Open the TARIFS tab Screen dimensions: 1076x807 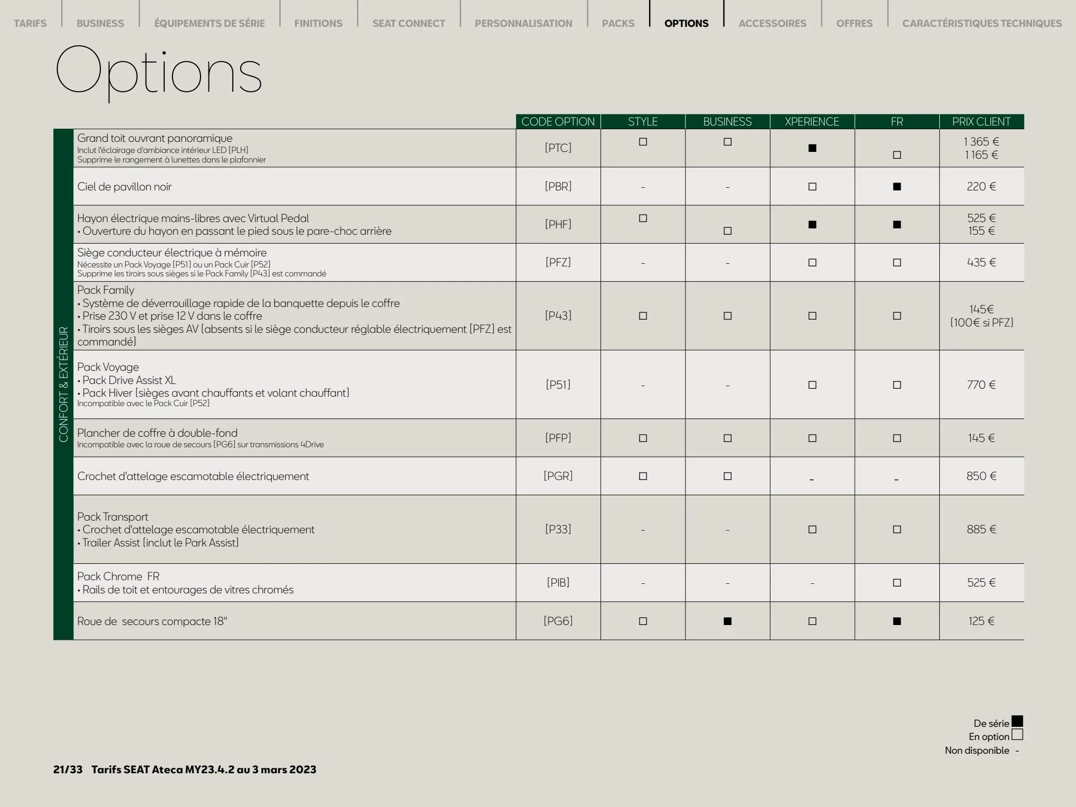pos(30,23)
